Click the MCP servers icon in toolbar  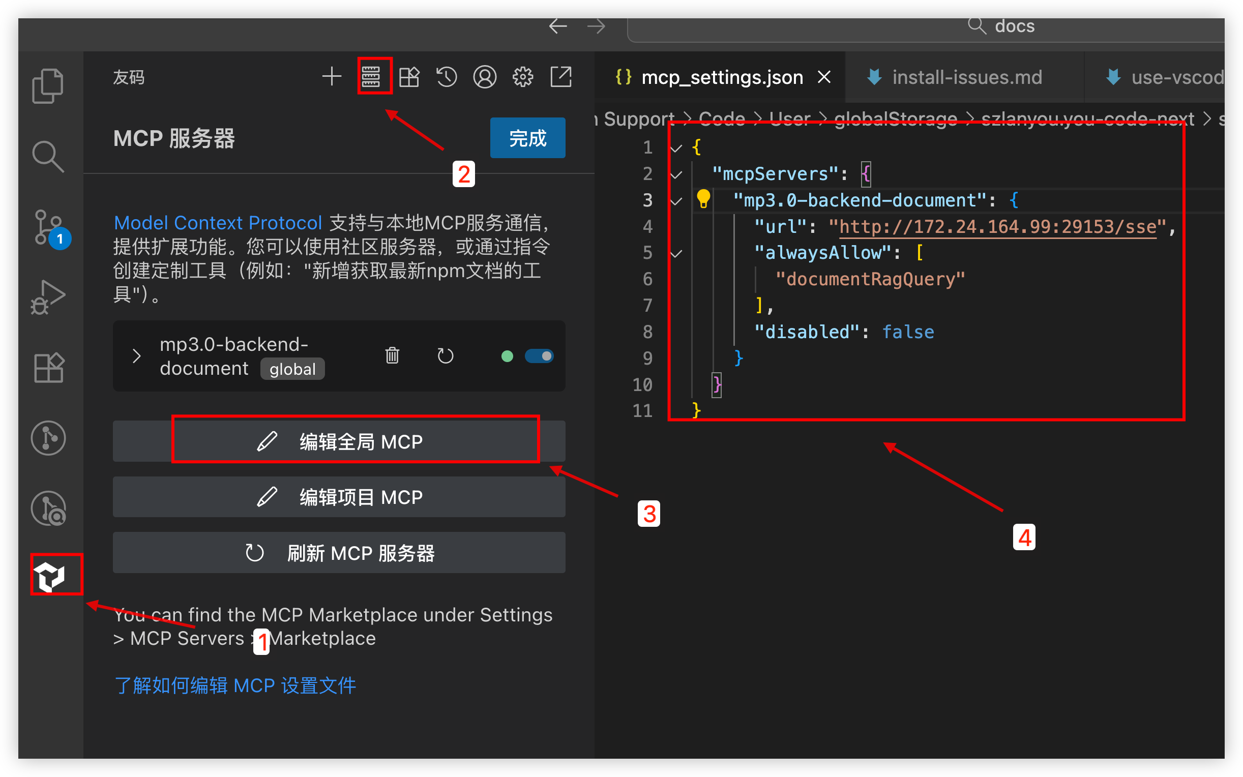[x=370, y=77]
